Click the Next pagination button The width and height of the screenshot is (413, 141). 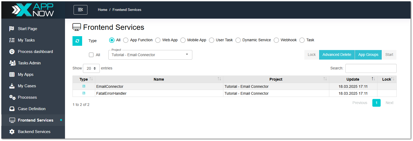(x=389, y=103)
